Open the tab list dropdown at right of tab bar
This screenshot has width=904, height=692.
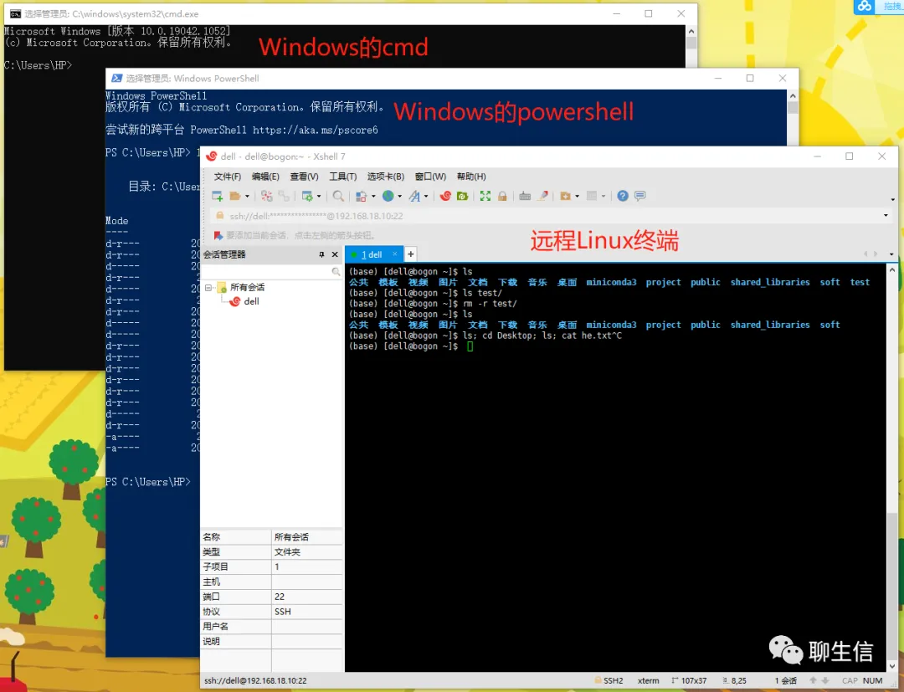point(891,254)
